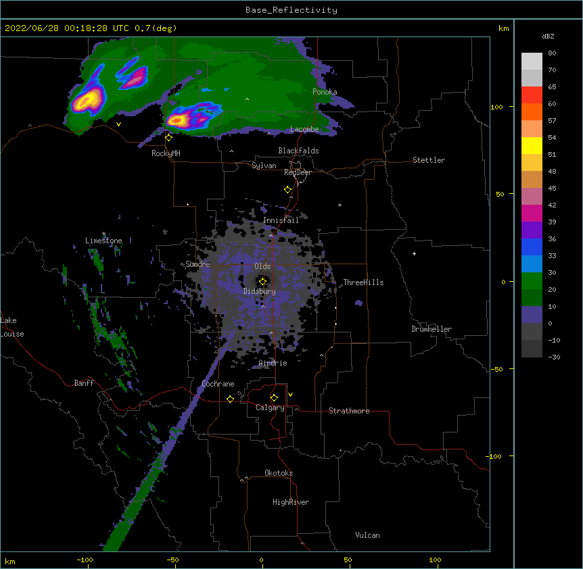583x569 pixels.
Task: Select the Innisfail label
Action: (281, 220)
